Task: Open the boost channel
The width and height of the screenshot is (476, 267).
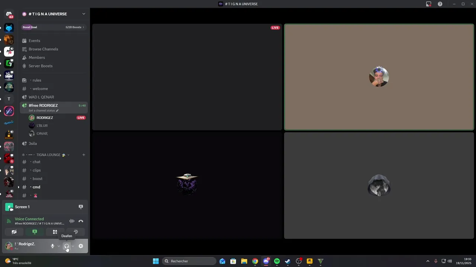Action: (x=54, y=179)
